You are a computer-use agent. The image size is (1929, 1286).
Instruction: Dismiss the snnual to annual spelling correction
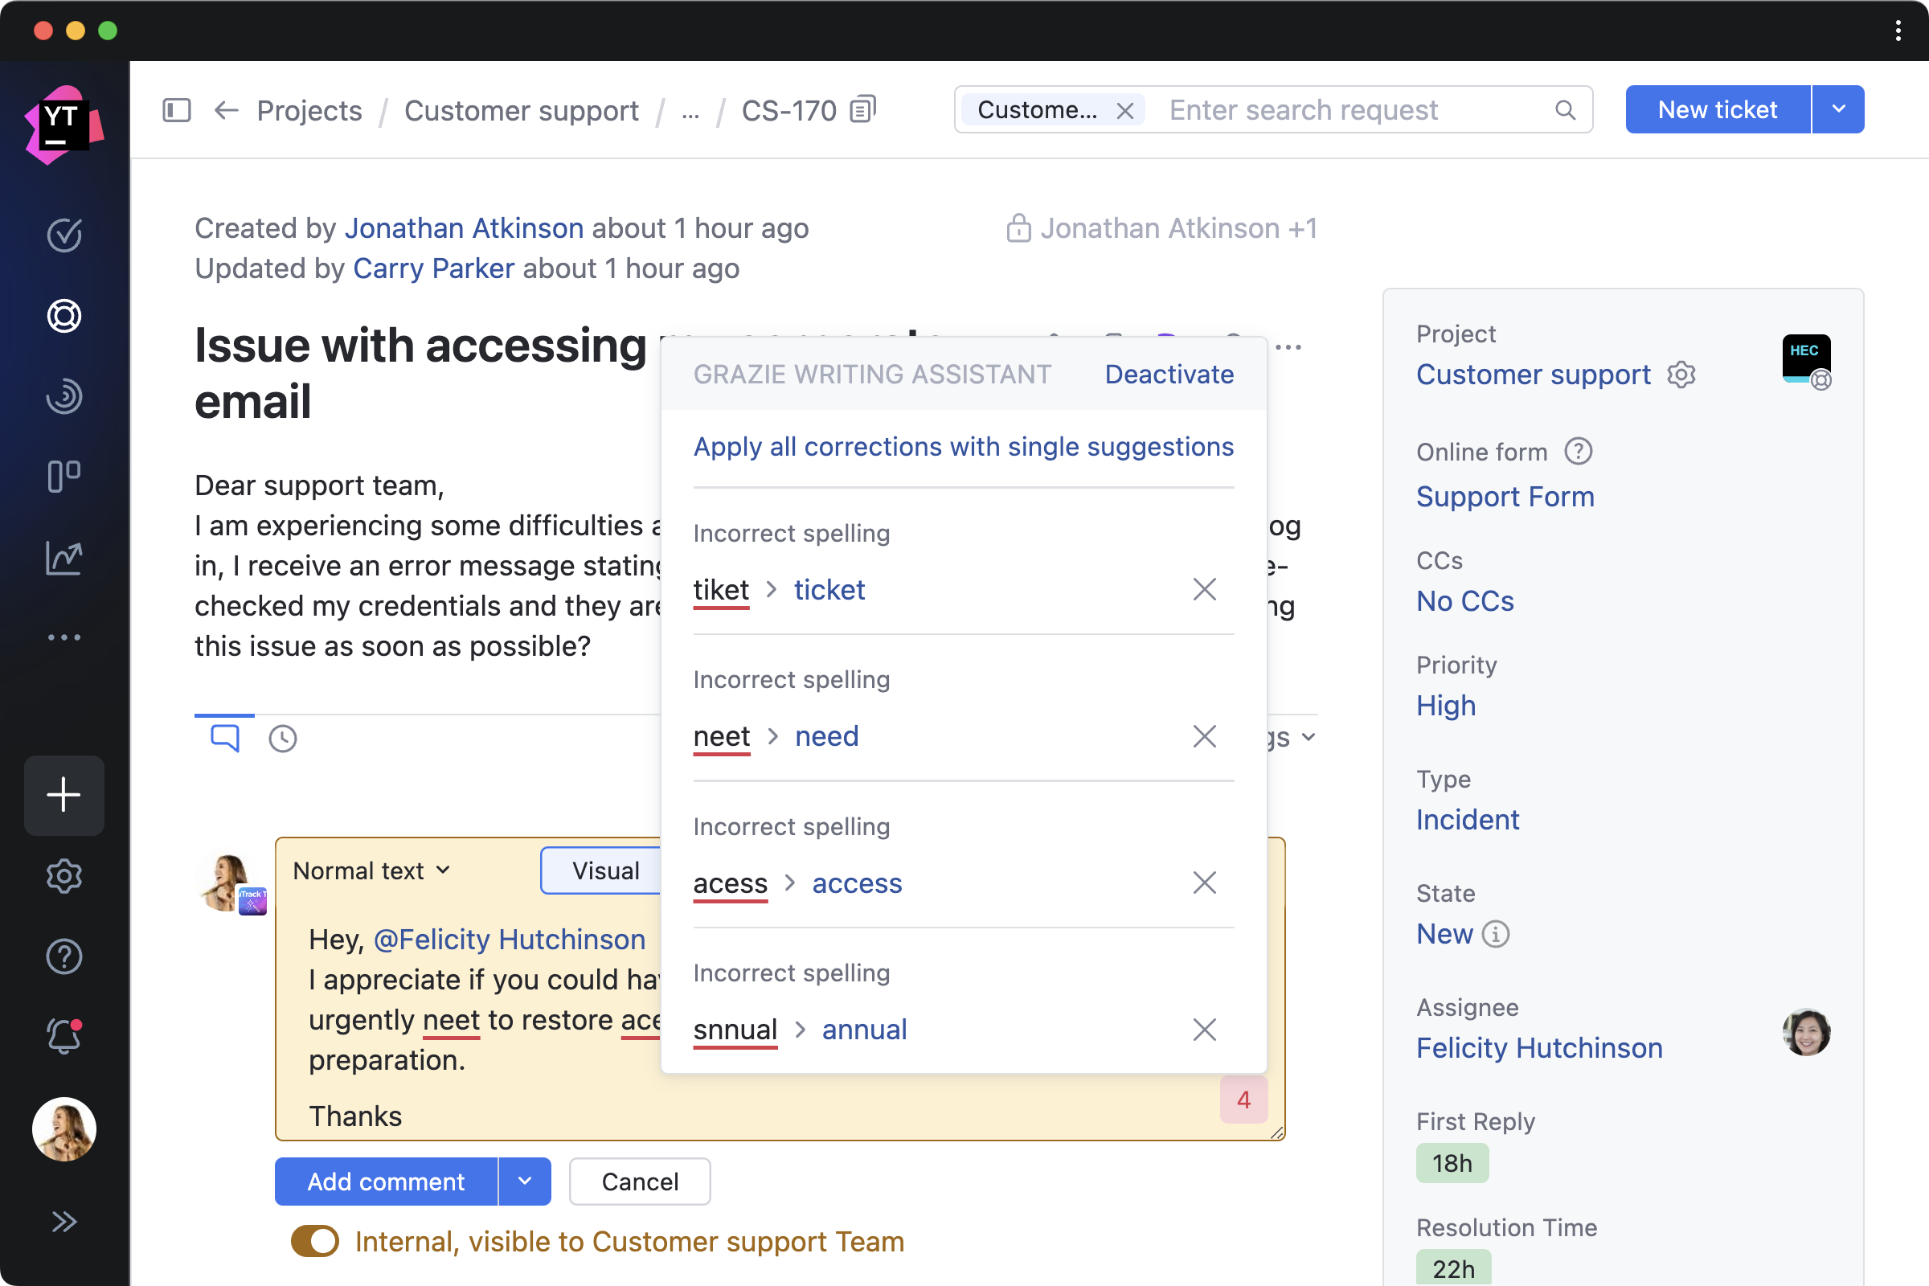tap(1204, 1029)
